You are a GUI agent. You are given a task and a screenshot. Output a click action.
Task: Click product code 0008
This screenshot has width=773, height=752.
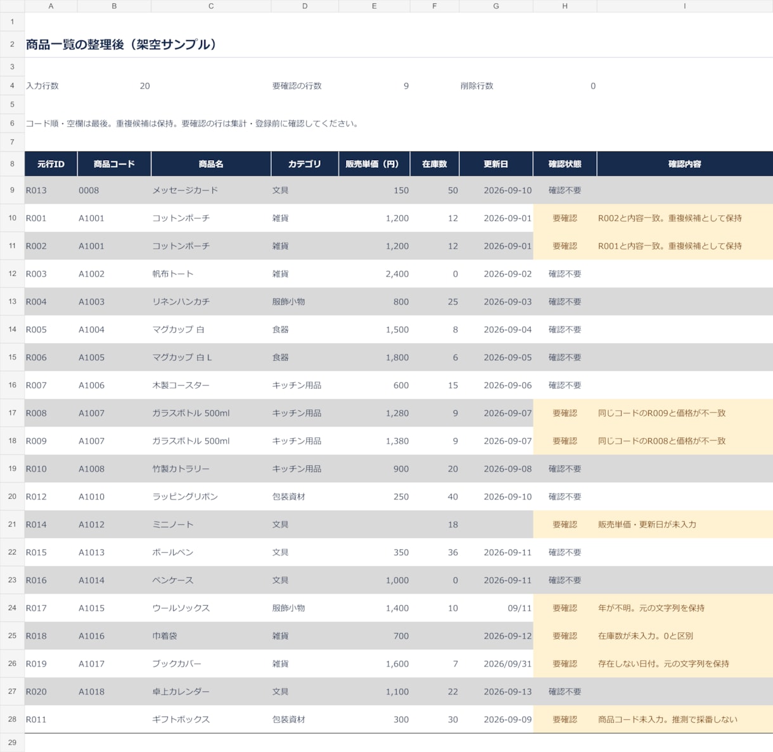89,191
